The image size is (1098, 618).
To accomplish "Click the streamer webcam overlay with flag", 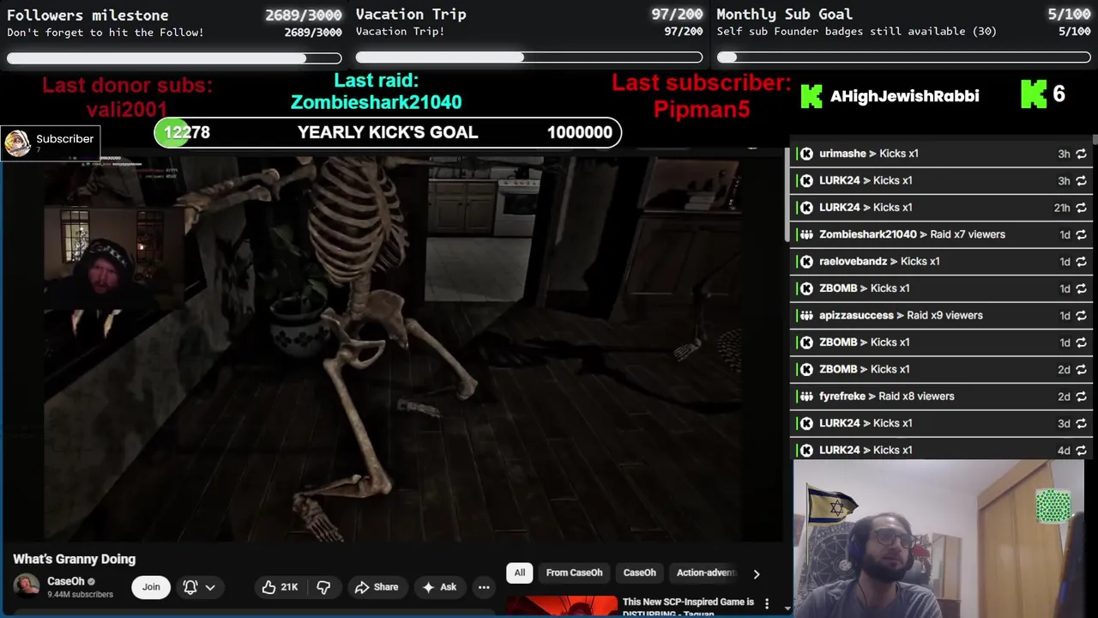I will coord(938,539).
